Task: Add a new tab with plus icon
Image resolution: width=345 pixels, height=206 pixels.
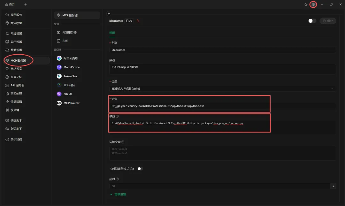Action: pos(26,4)
